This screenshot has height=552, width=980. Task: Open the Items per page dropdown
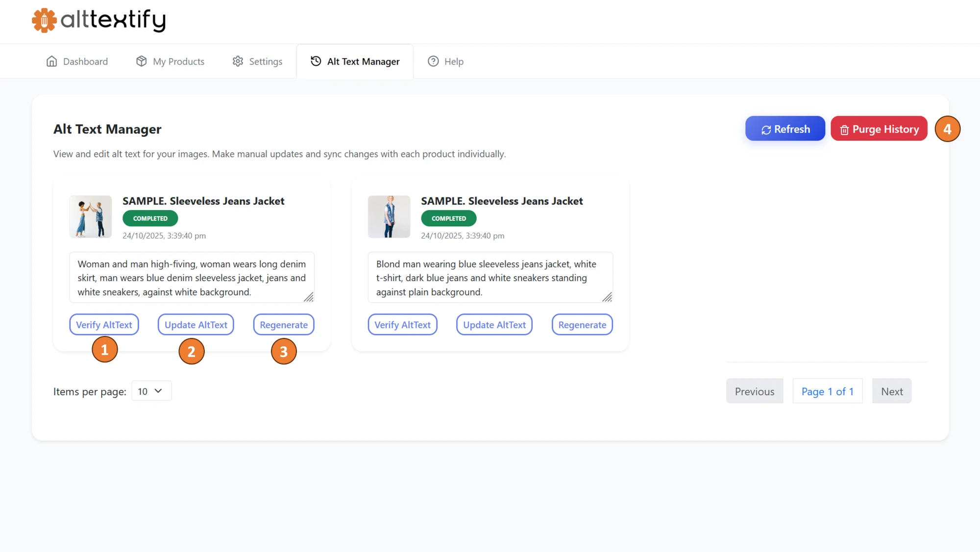coord(151,391)
